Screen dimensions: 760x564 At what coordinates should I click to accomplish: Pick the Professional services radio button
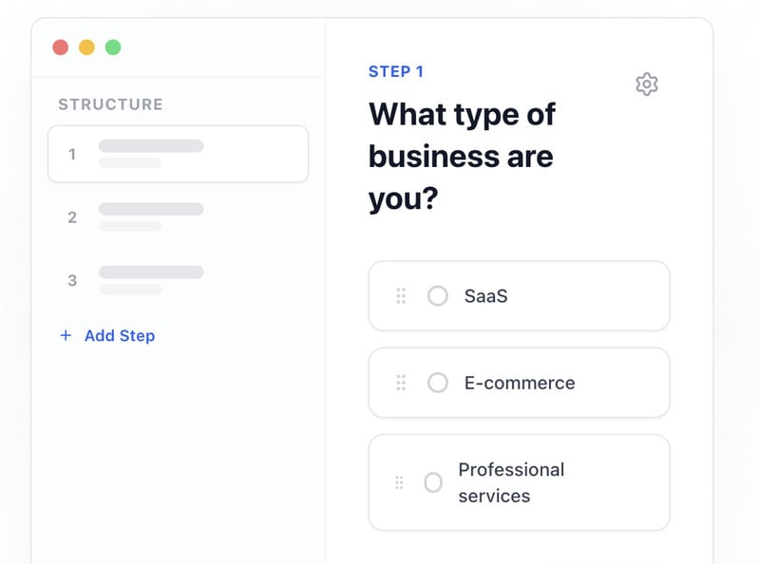433,482
